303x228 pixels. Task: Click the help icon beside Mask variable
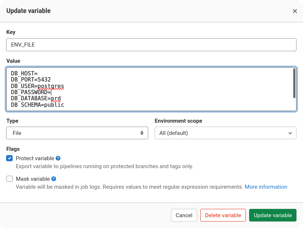coord(54,179)
